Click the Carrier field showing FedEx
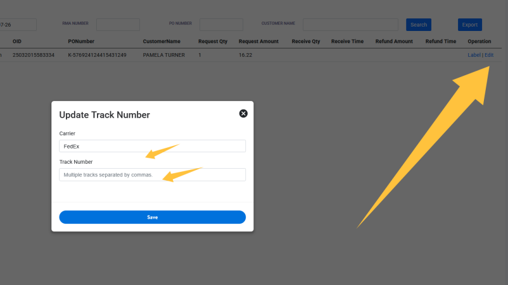Image resolution: width=508 pixels, height=285 pixels. [x=152, y=146]
